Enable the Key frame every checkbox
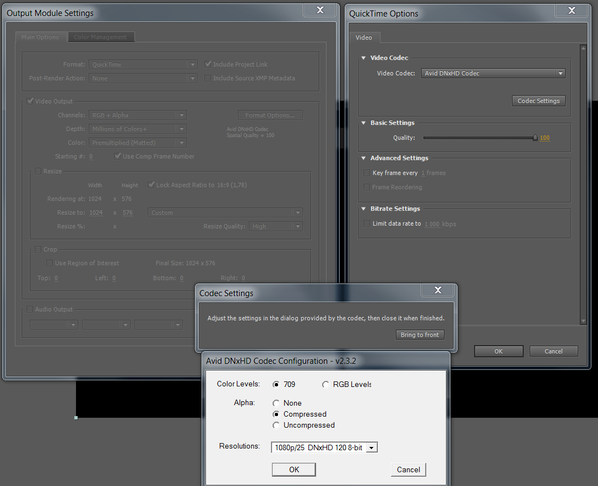This screenshot has width=598, height=486. click(x=367, y=173)
